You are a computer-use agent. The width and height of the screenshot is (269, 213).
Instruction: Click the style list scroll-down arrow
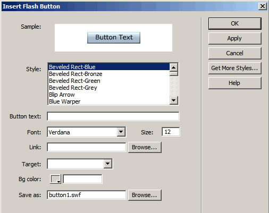pos(174,100)
